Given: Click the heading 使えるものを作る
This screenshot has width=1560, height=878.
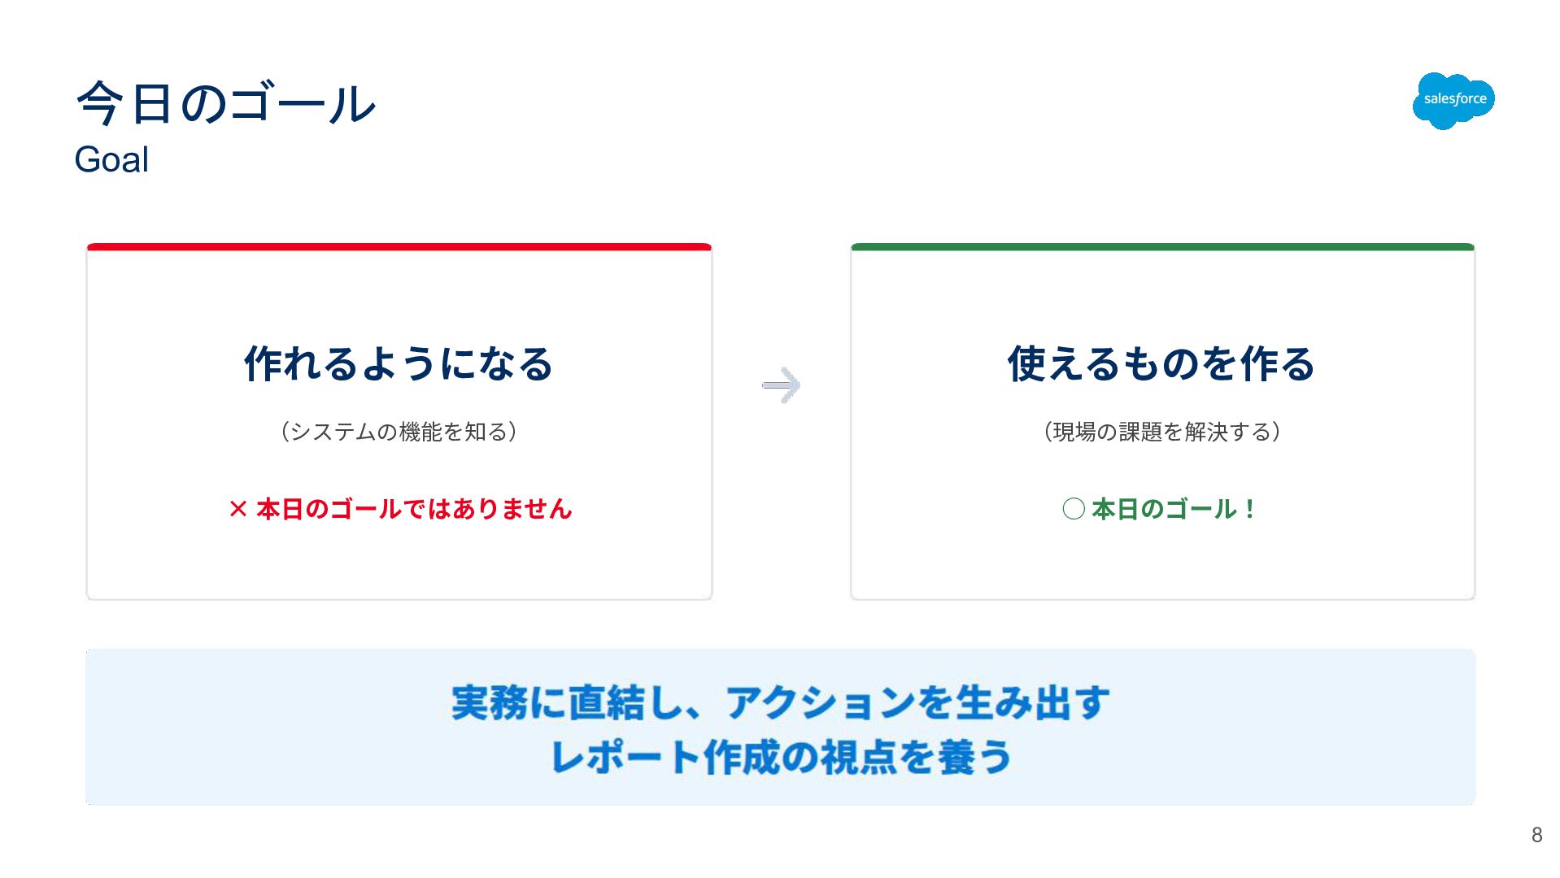Looking at the screenshot, I should (1161, 363).
